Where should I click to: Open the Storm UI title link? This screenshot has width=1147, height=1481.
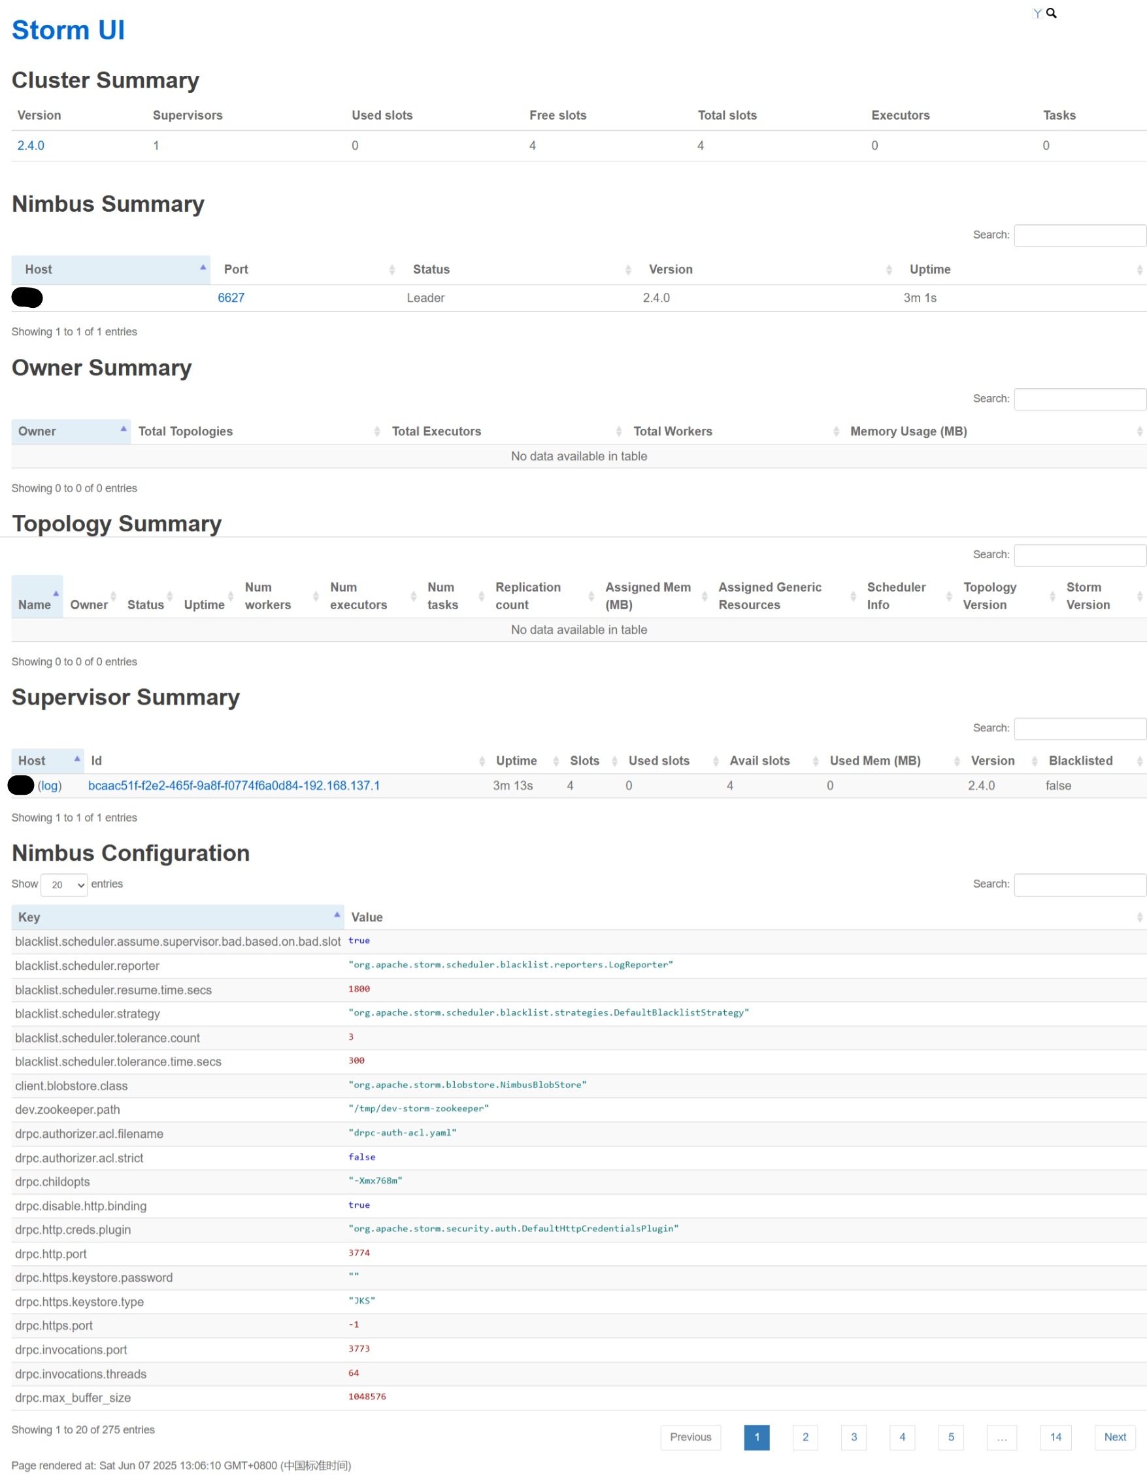point(68,30)
